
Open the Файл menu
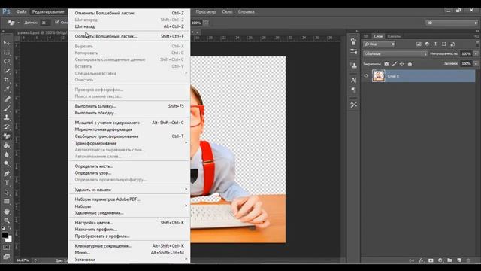click(22, 12)
